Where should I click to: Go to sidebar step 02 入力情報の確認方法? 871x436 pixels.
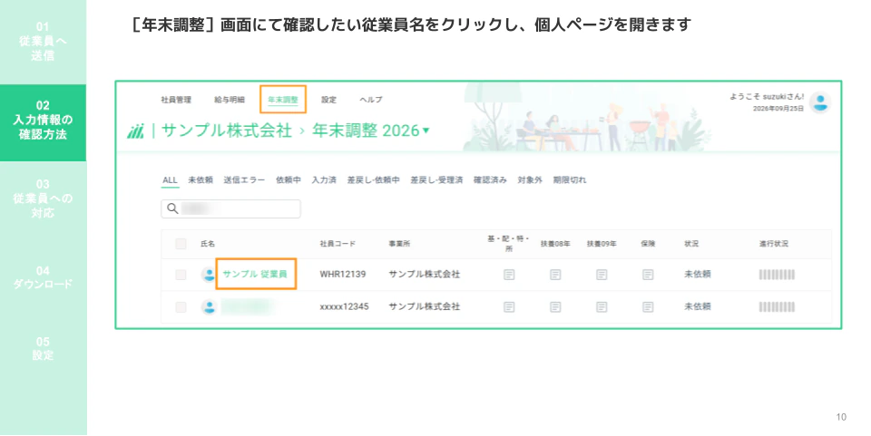click(x=43, y=122)
